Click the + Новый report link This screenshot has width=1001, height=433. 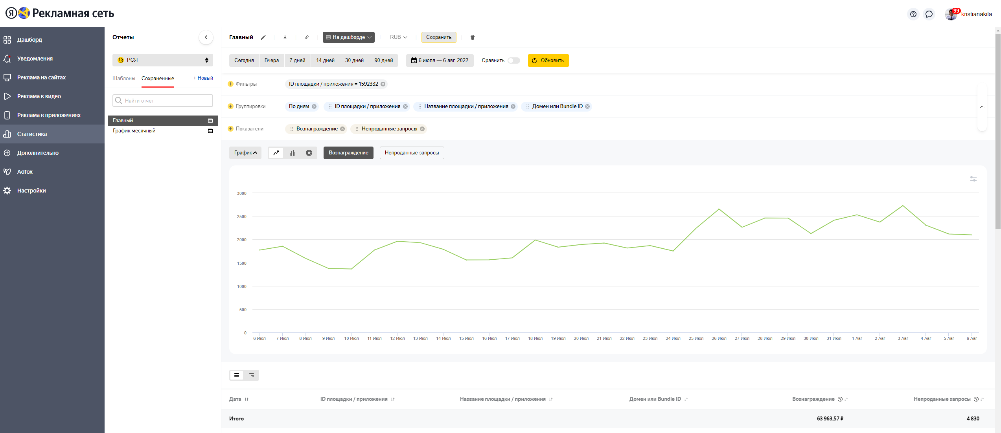click(x=203, y=78)
